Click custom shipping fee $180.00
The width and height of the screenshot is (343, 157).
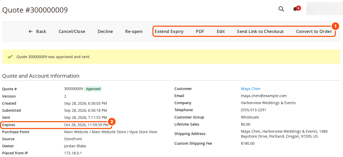coord(248,143)
